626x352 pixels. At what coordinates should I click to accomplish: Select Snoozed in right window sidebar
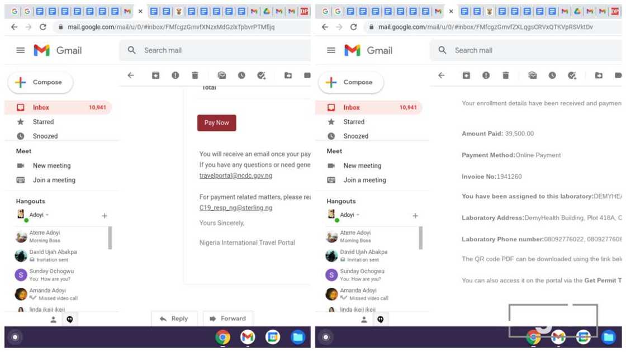[356, 136]
